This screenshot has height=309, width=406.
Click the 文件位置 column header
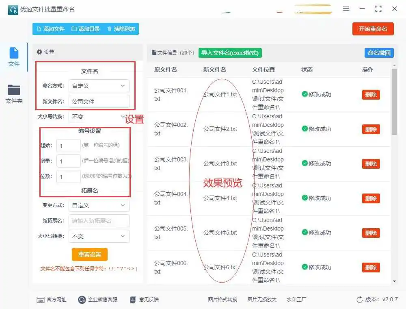pos(263,70)
